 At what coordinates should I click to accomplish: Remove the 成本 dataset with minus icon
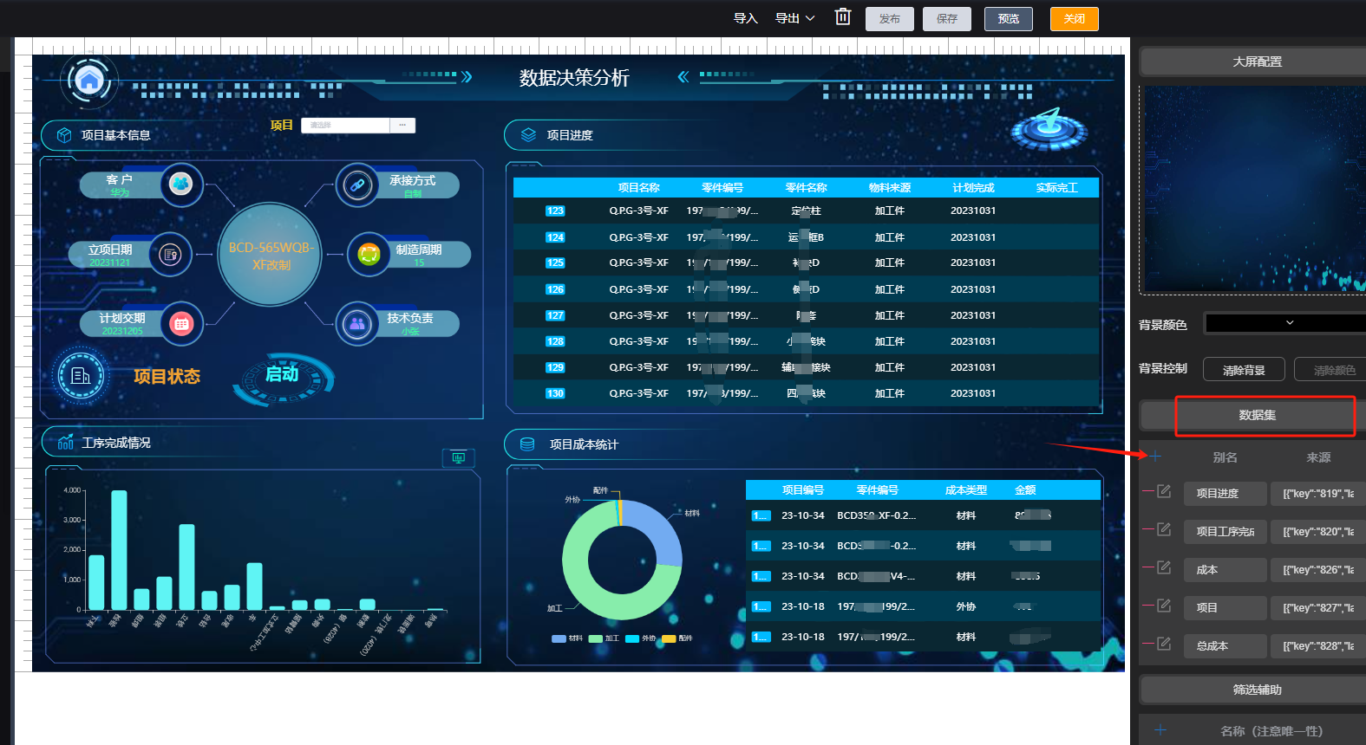coord(1147,567)
